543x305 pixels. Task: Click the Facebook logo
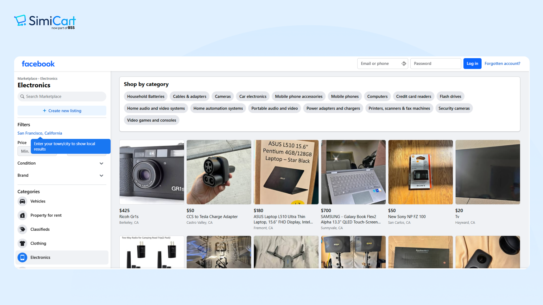(38, 64)
